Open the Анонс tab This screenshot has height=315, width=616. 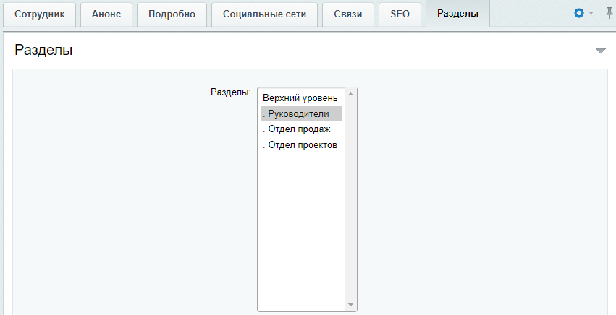coord(106,14)
